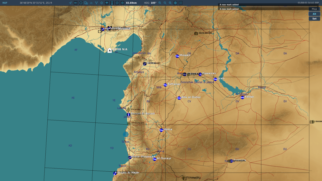Click the Iskenderun city label
The height and width of the screenshot is (181, 322).
coord(139,53)
